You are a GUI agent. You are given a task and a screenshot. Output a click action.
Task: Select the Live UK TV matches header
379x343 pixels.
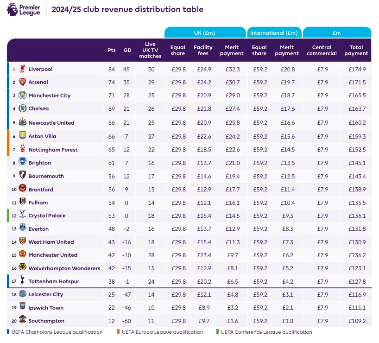coord(150,50)
